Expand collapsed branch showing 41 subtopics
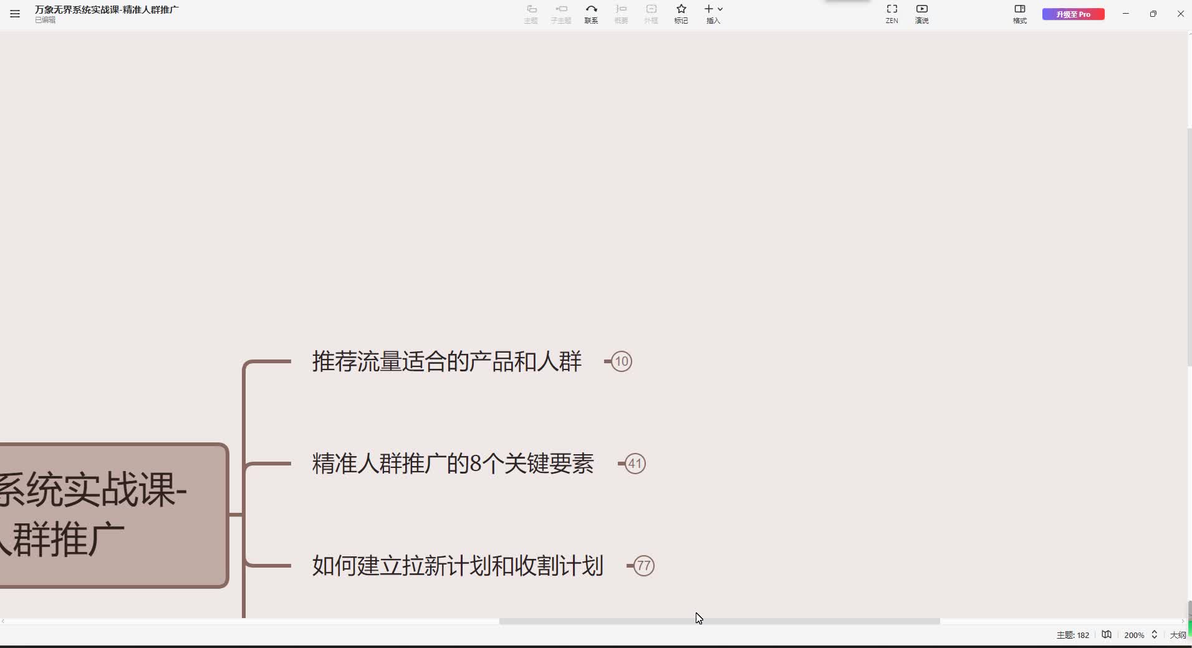Image resolution: width=1192 pixels, height=648 pixels. coord(635,464)
